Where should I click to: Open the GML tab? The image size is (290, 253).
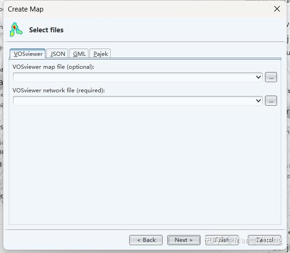pos(79,54)
